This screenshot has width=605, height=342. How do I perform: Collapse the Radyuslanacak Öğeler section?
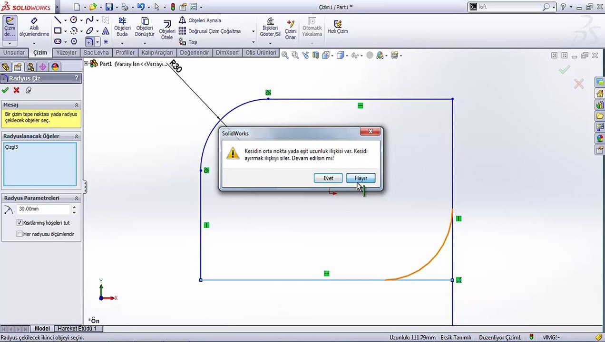(x=76, y=136)
